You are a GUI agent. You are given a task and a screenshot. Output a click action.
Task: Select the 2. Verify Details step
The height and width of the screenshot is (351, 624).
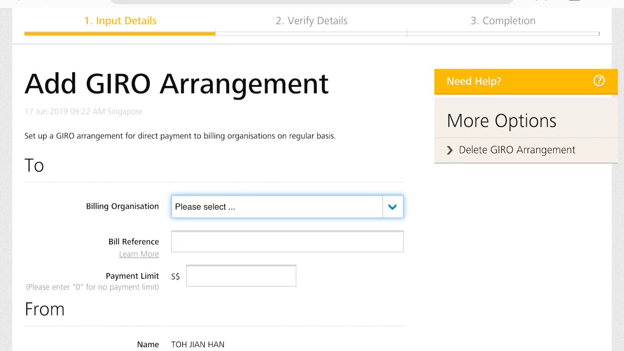312,20
